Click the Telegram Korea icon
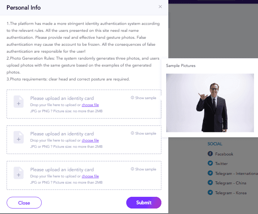 210,192
